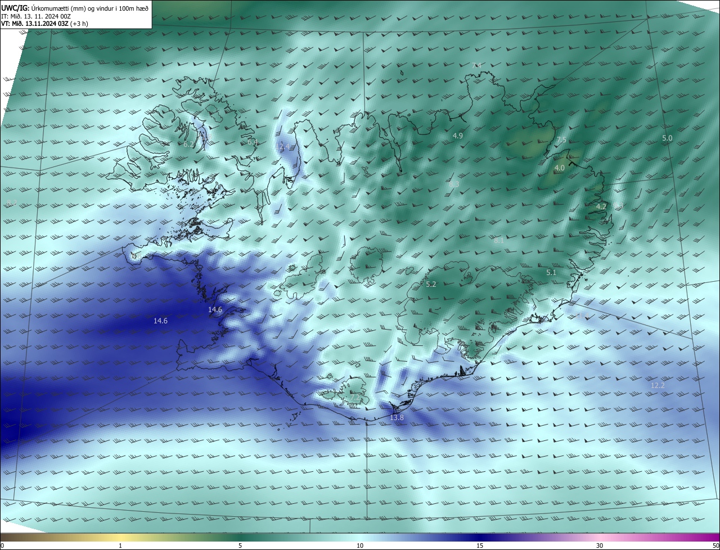Click the 4.2 value in the east fjords
The height and width of the screenshot is (550, 720).
(x=601, y=206)
